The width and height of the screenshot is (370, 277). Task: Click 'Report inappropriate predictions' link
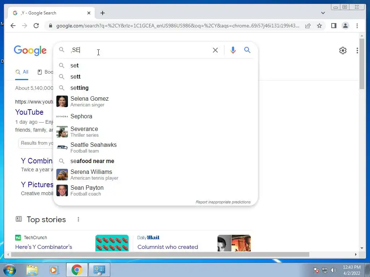tap(223, 202)
